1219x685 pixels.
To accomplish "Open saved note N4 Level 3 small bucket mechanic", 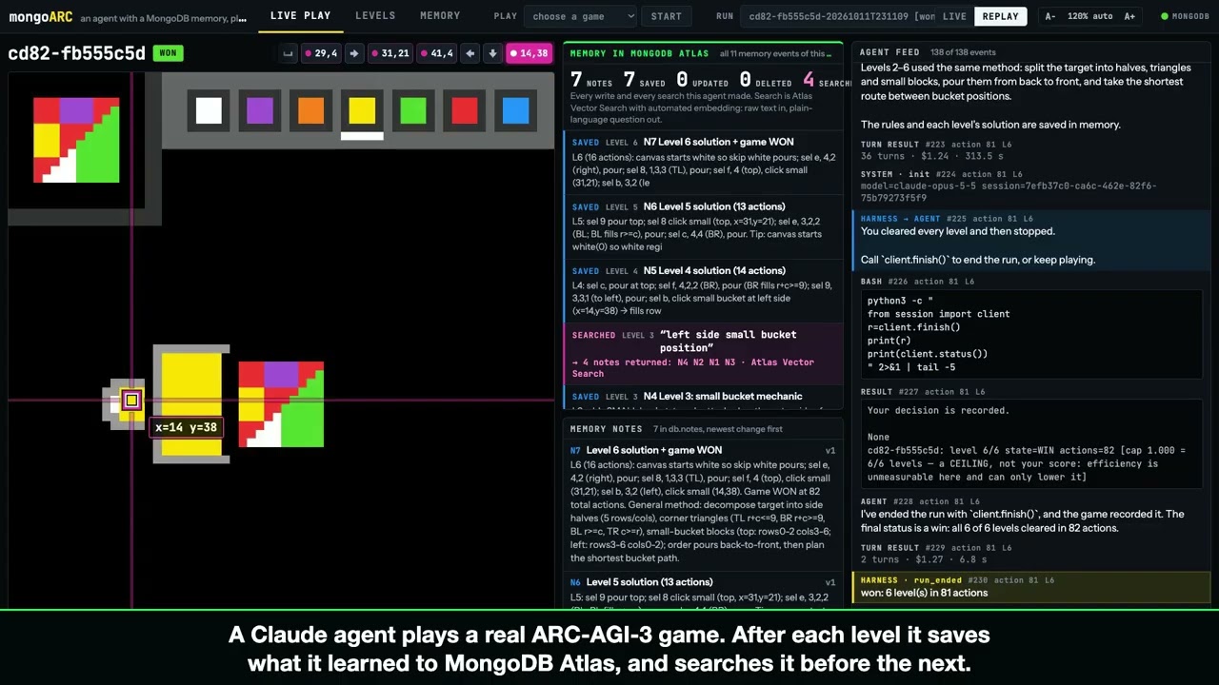I will 704,399.
